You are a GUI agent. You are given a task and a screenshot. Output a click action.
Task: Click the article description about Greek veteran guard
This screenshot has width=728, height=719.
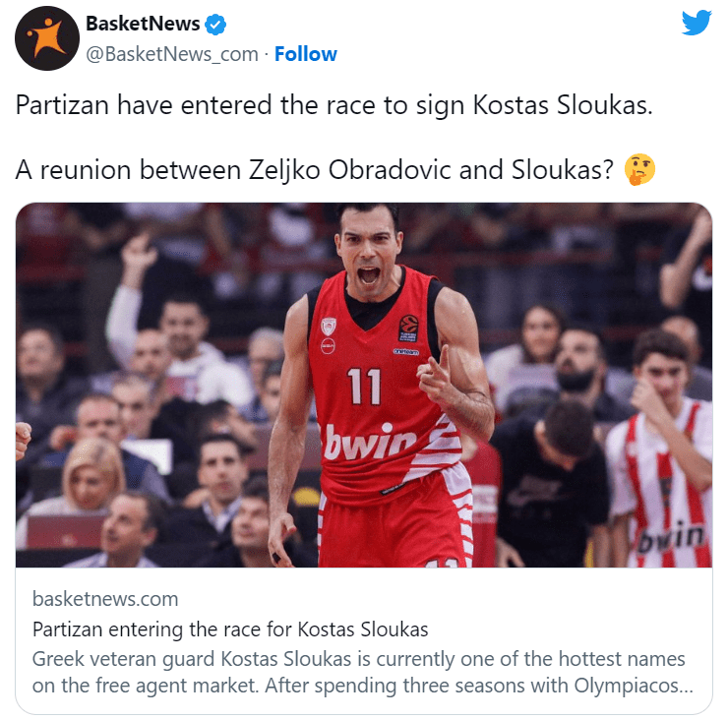click(x=363, y=672)
